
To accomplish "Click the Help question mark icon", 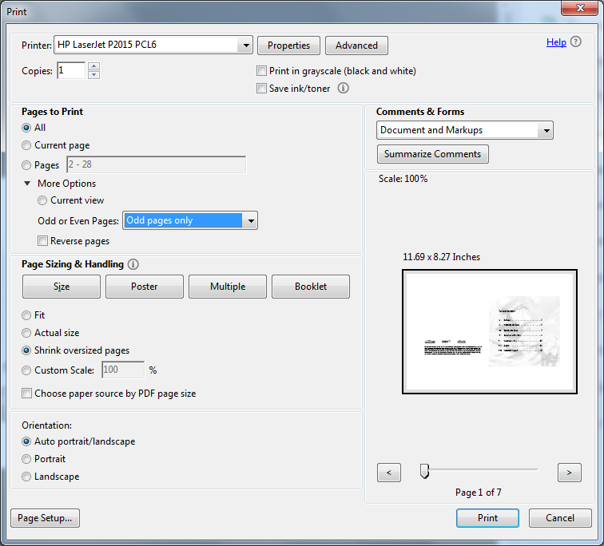I will click(x=575, y=42).
